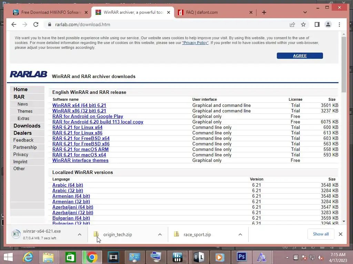
Task: Close the HWiNFO tab
Action: coord(86,12)
